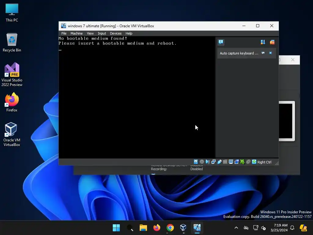Click the recording indicator in VM status bar
The width and height of the screenshot is (313, 235).
point(237,162)
